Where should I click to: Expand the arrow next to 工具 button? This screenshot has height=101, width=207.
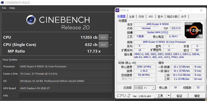click(169, 96)
